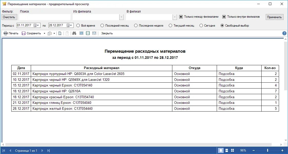Click the zoom in plus button
Viewport: 288px width, 154px height.
[282, 150]
